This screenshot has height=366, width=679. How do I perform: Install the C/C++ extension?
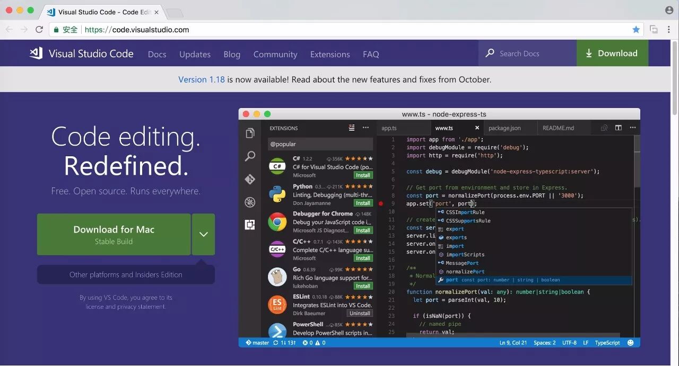pos(363,258)
